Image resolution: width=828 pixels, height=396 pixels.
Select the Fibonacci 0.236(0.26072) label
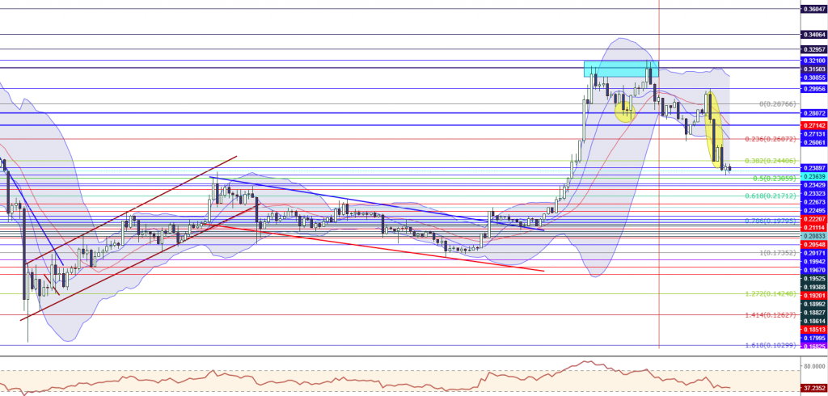(x=770, y=139)
